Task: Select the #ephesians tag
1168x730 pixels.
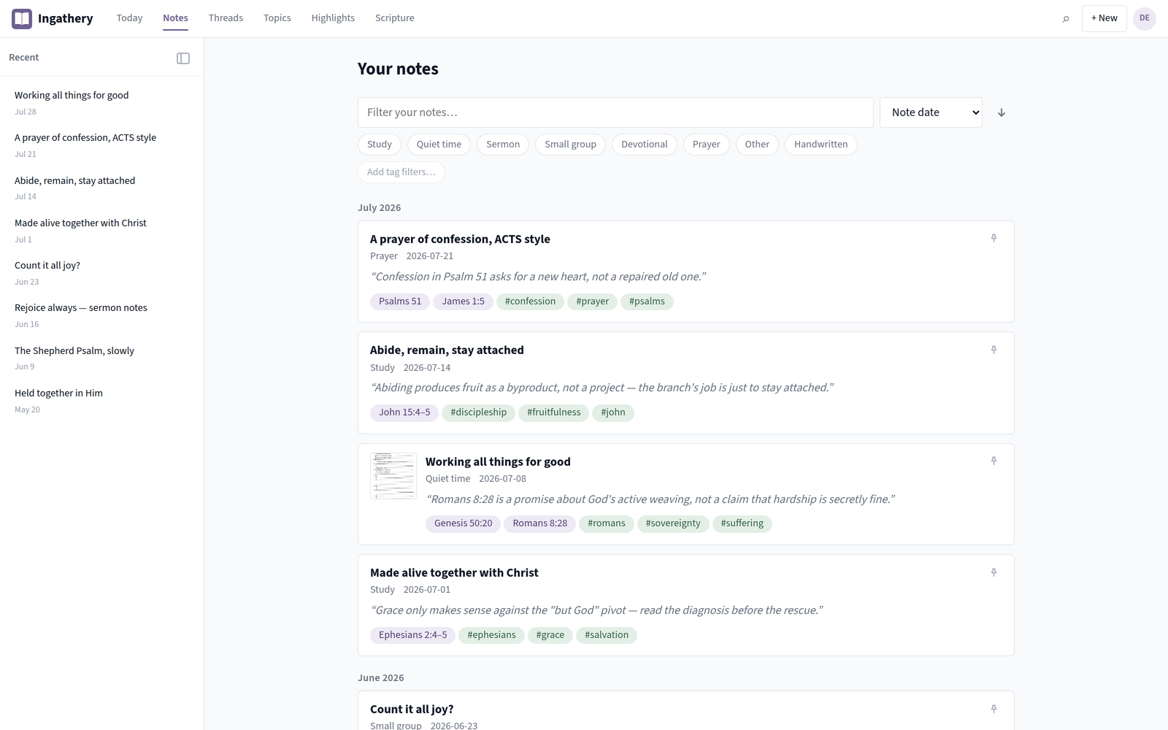Action: click(491, 635)
